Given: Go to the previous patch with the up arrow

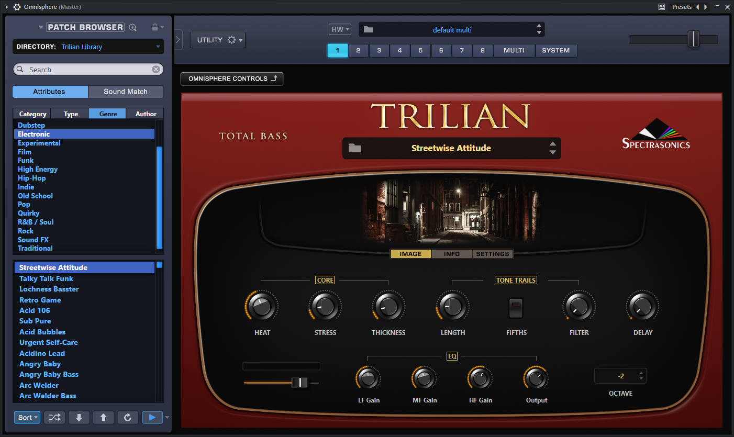Looking at the screenshot, I should (x=103, y=417).
